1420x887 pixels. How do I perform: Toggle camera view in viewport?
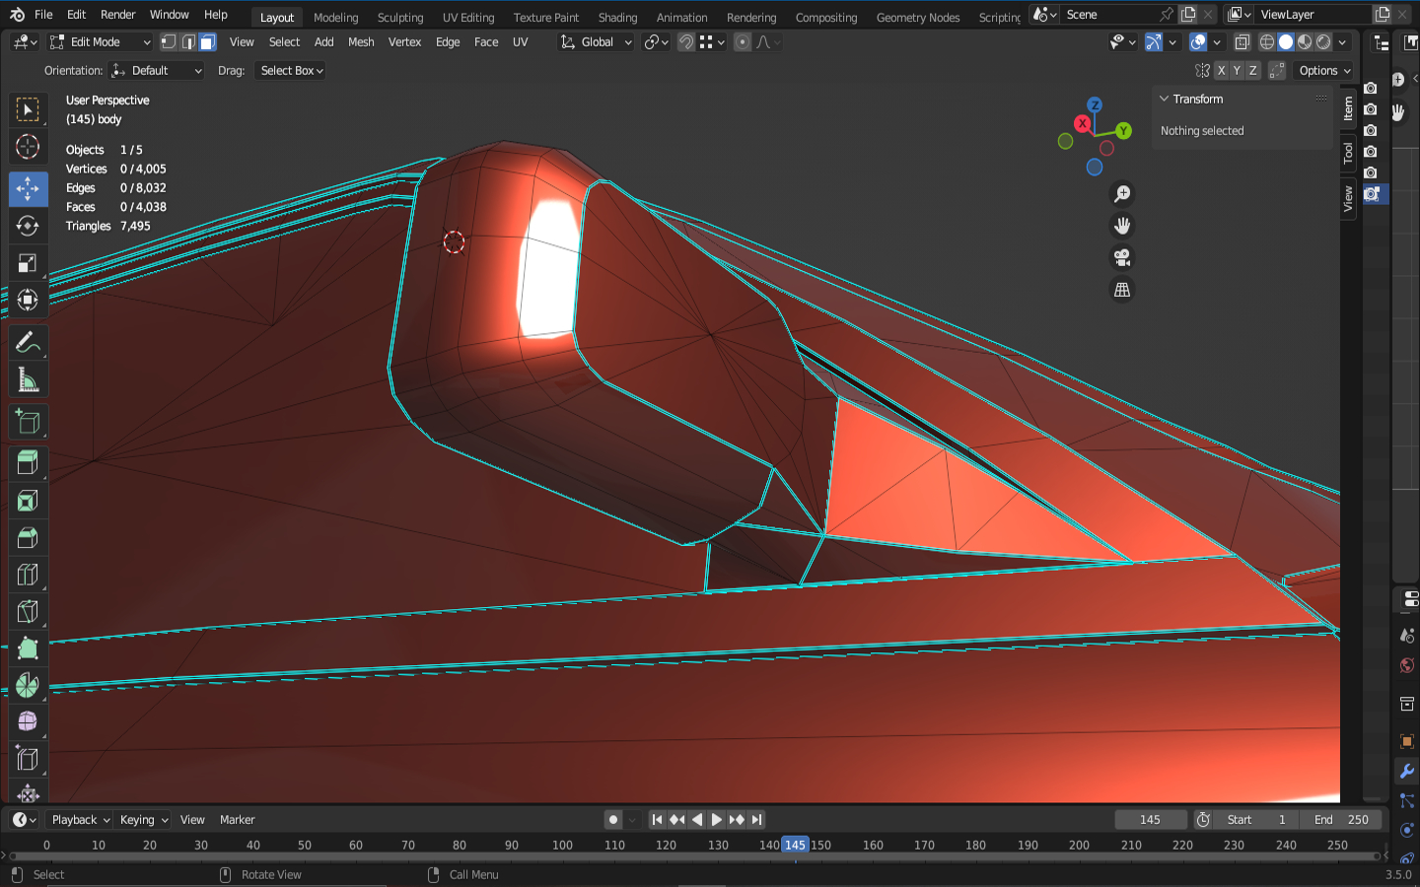click(1122, 258)
